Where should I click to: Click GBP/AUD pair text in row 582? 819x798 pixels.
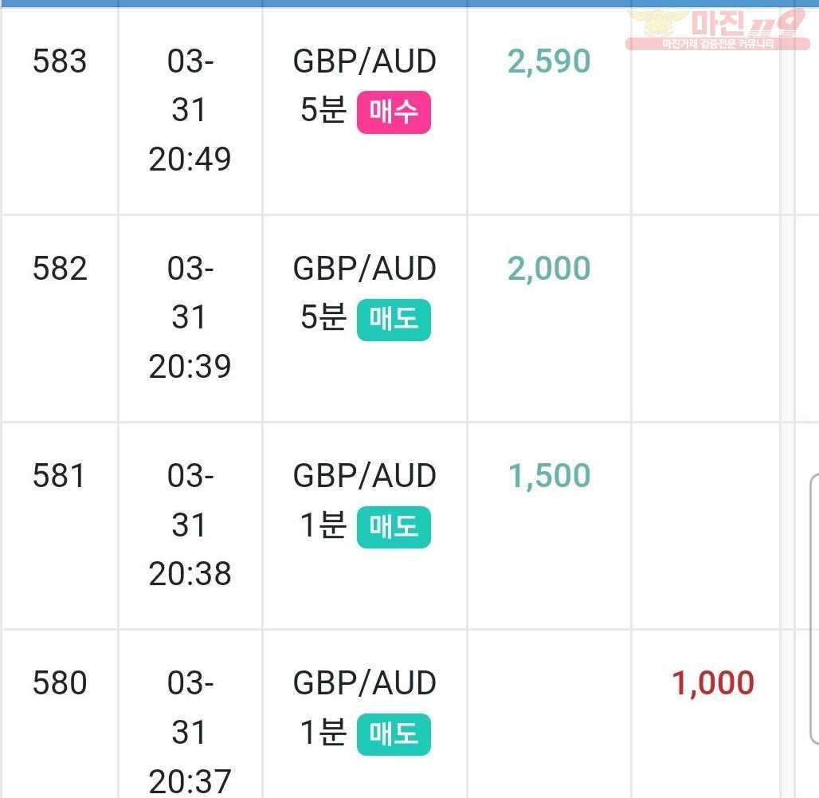pyautogui.click(x=365, y=269)
